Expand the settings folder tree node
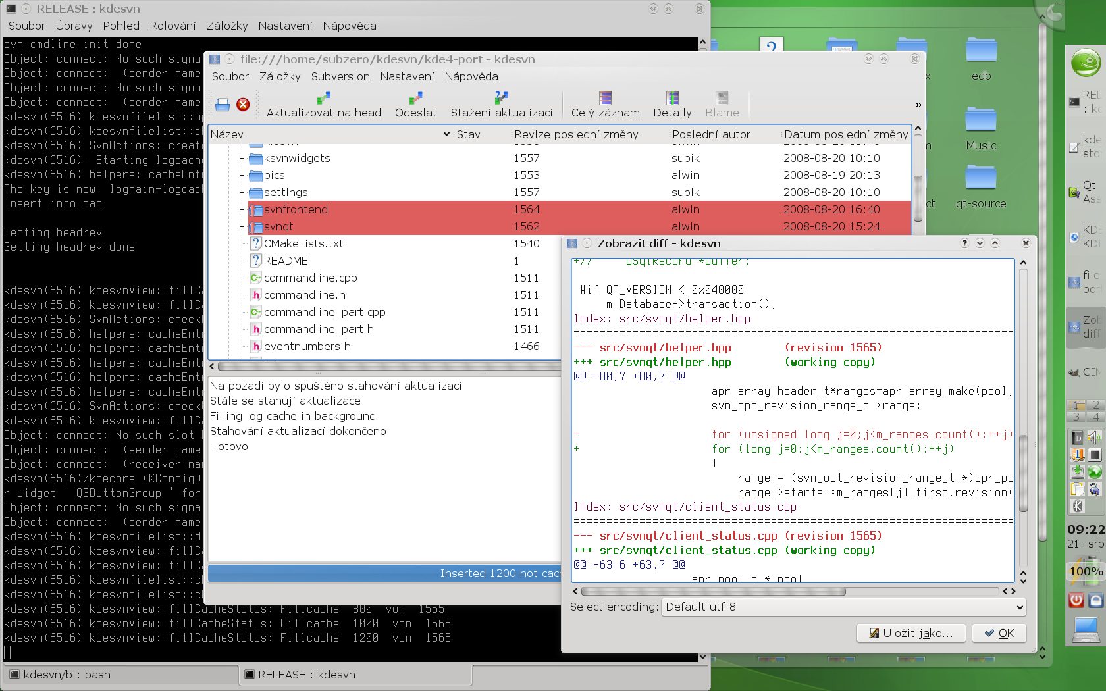The width and height of the screenshot is (1106, 691). point(242,192)
